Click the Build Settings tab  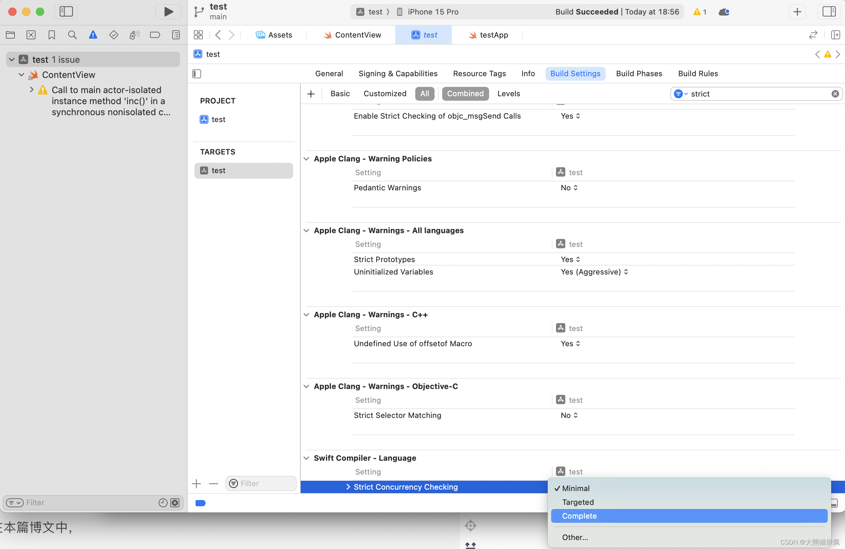[575, 73]
